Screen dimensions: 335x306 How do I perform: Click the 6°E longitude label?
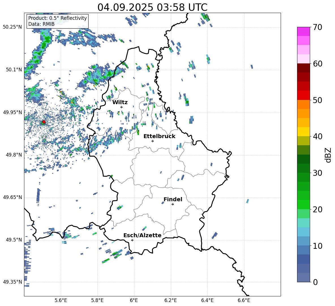[134, 300]
